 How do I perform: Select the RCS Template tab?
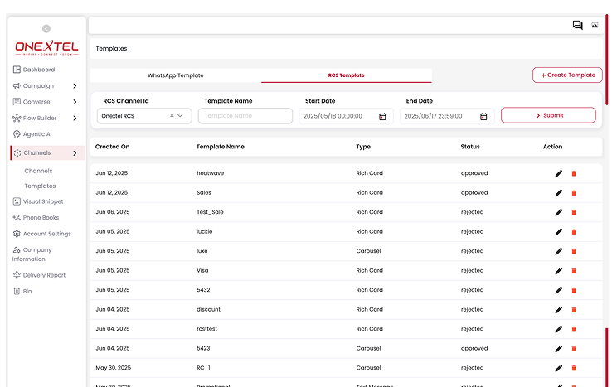pos(346,75)
